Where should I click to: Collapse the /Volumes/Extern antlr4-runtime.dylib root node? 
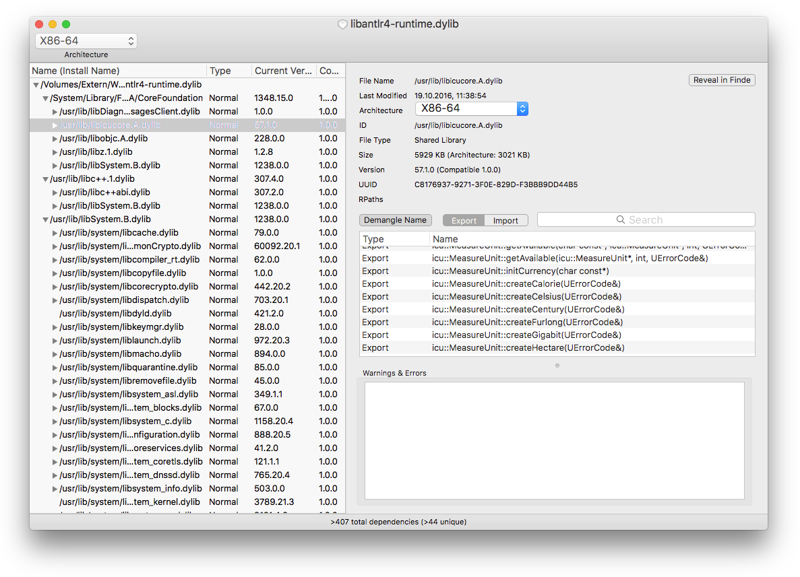[x=36, y=85]
